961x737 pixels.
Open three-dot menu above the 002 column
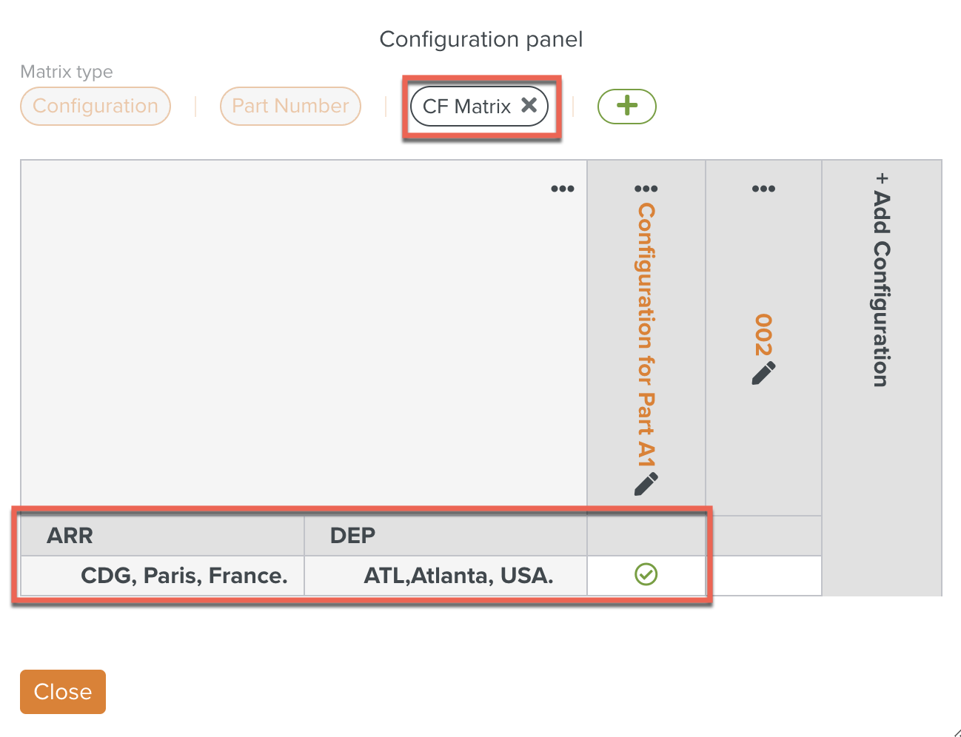763,189
